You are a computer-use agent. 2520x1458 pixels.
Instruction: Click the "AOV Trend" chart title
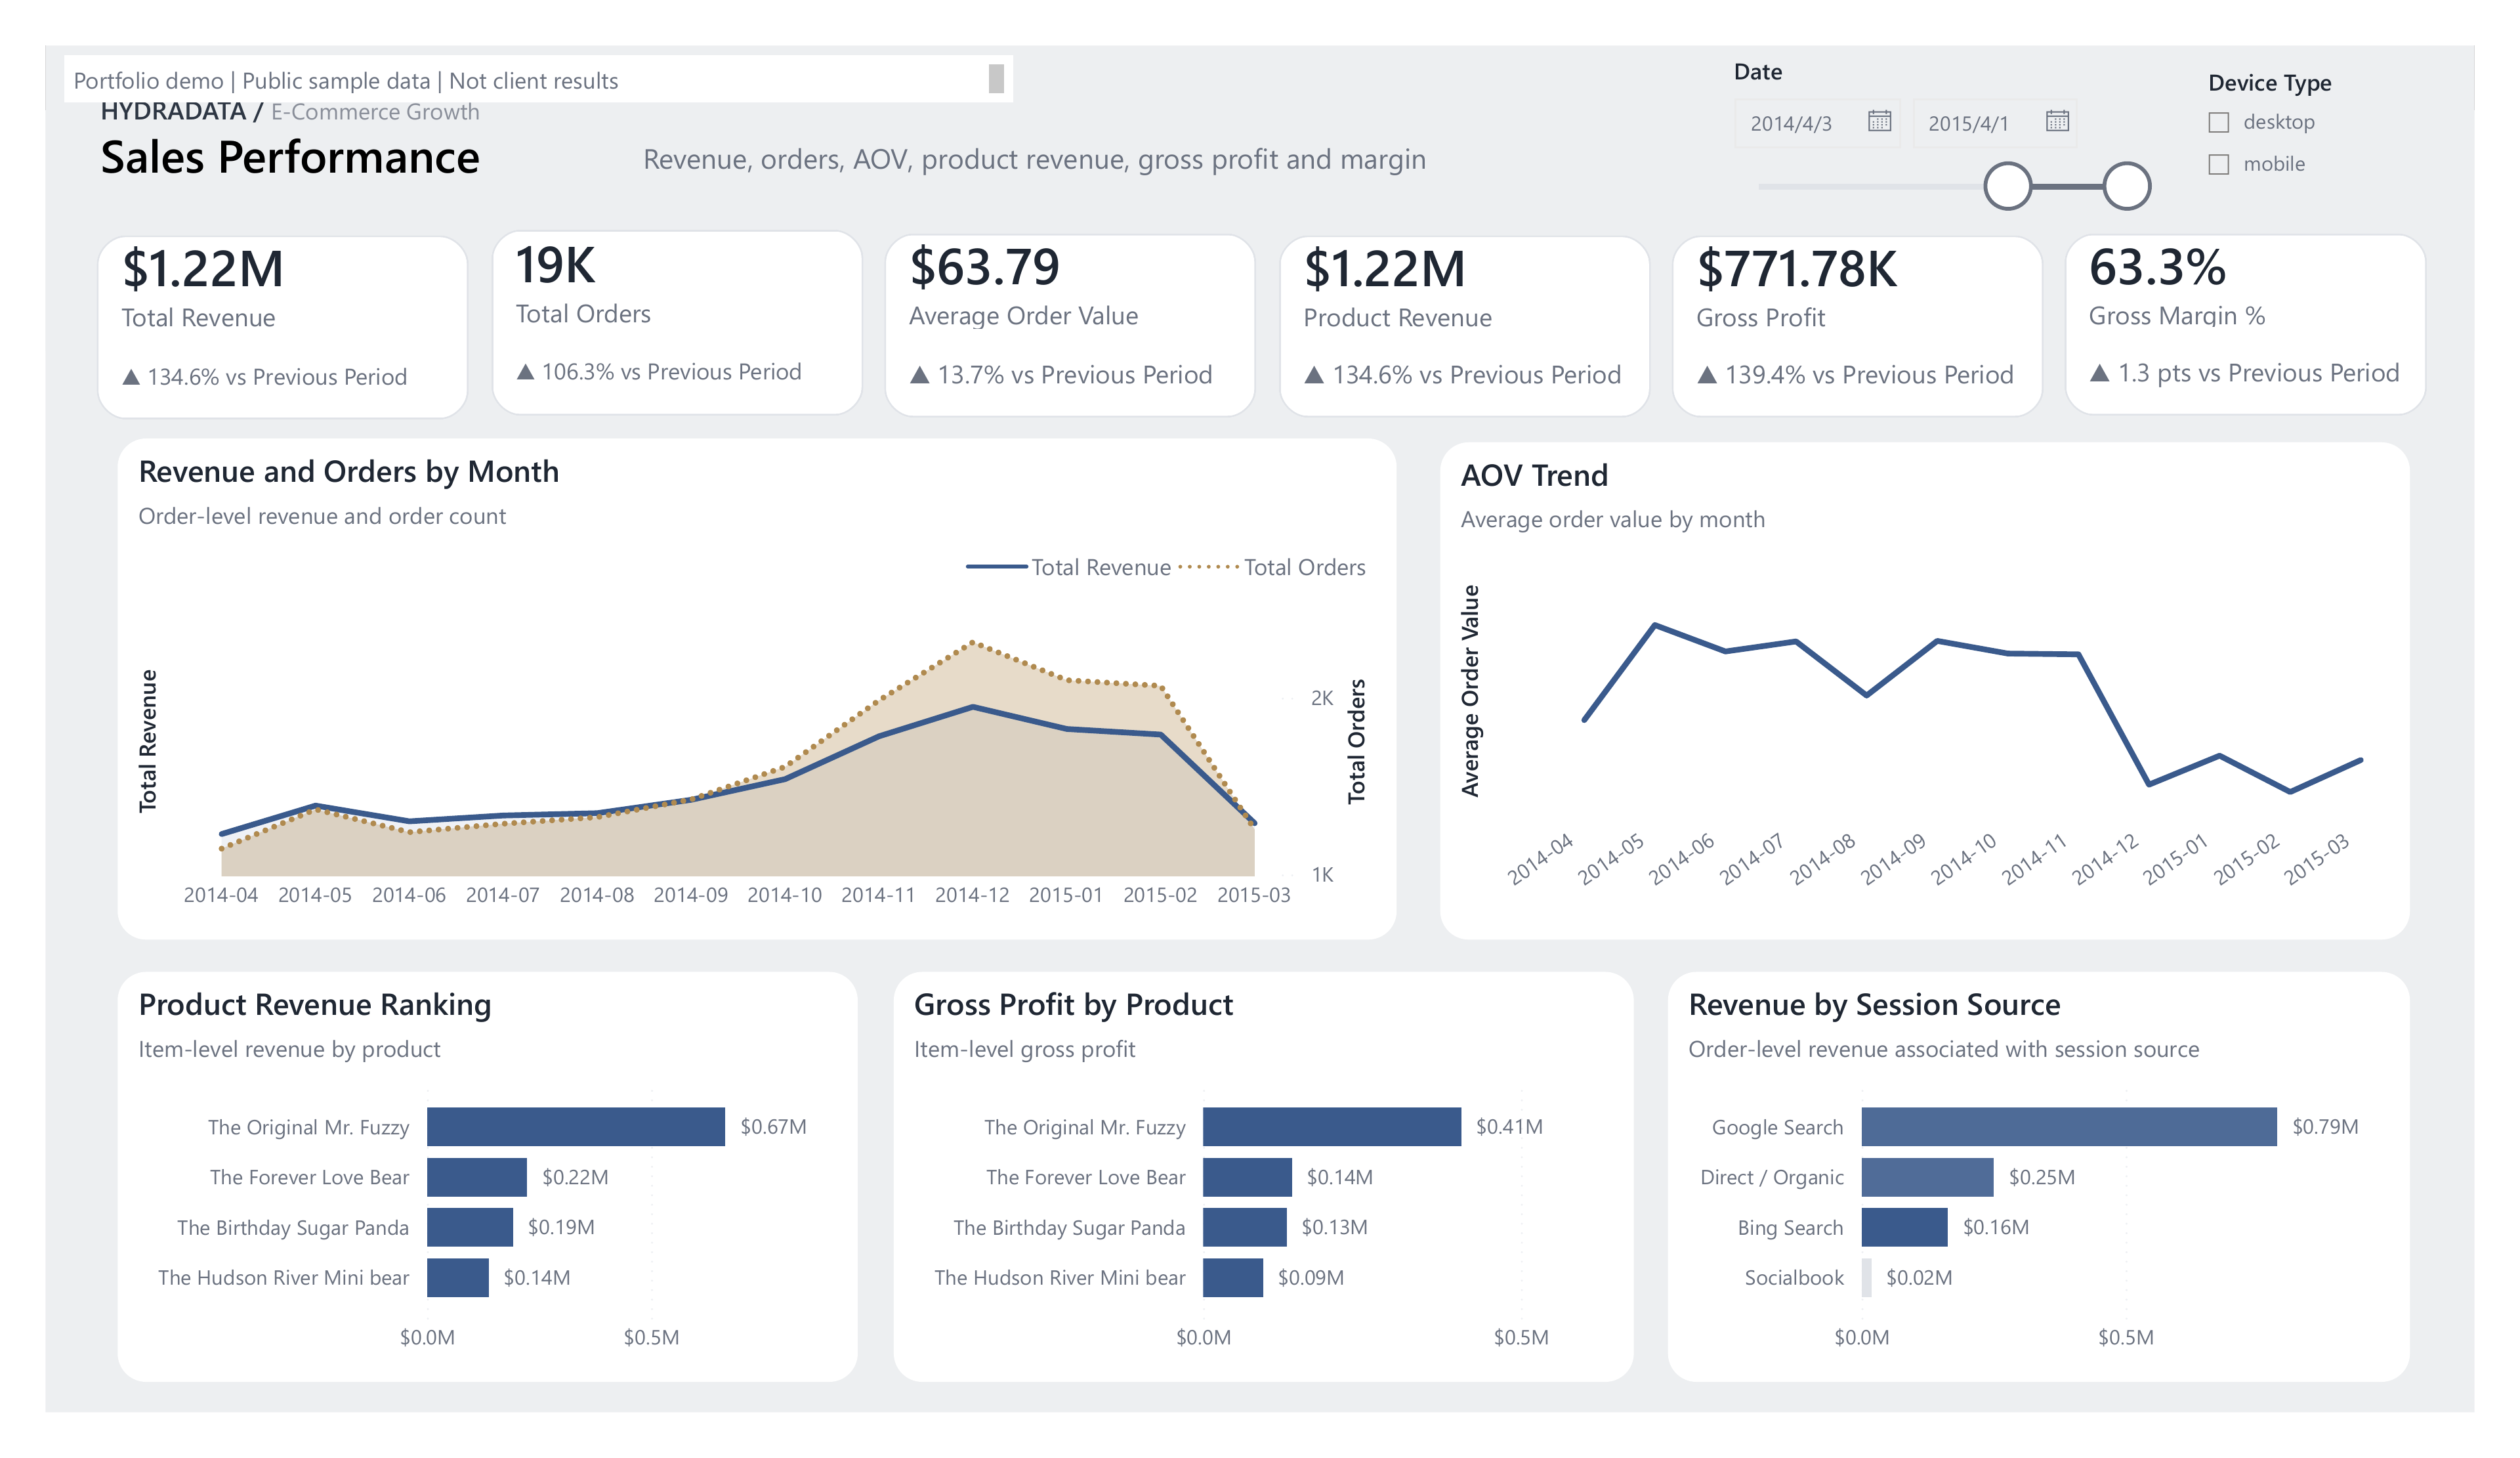point(1534,475)
